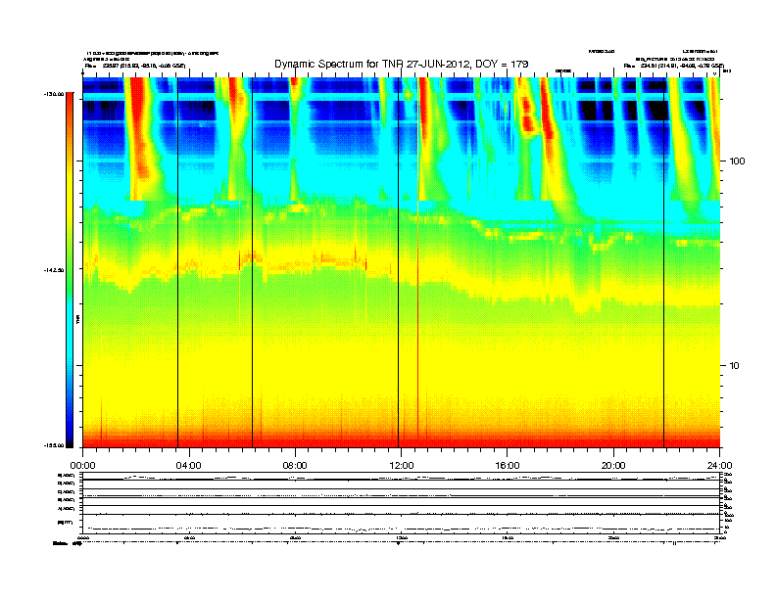
Task: Click the "04:00" time axis label
Action: click(x=189, y=465)
